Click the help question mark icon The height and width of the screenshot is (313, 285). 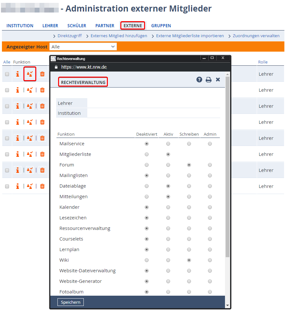pyautogui.click(x=199, y=80)
